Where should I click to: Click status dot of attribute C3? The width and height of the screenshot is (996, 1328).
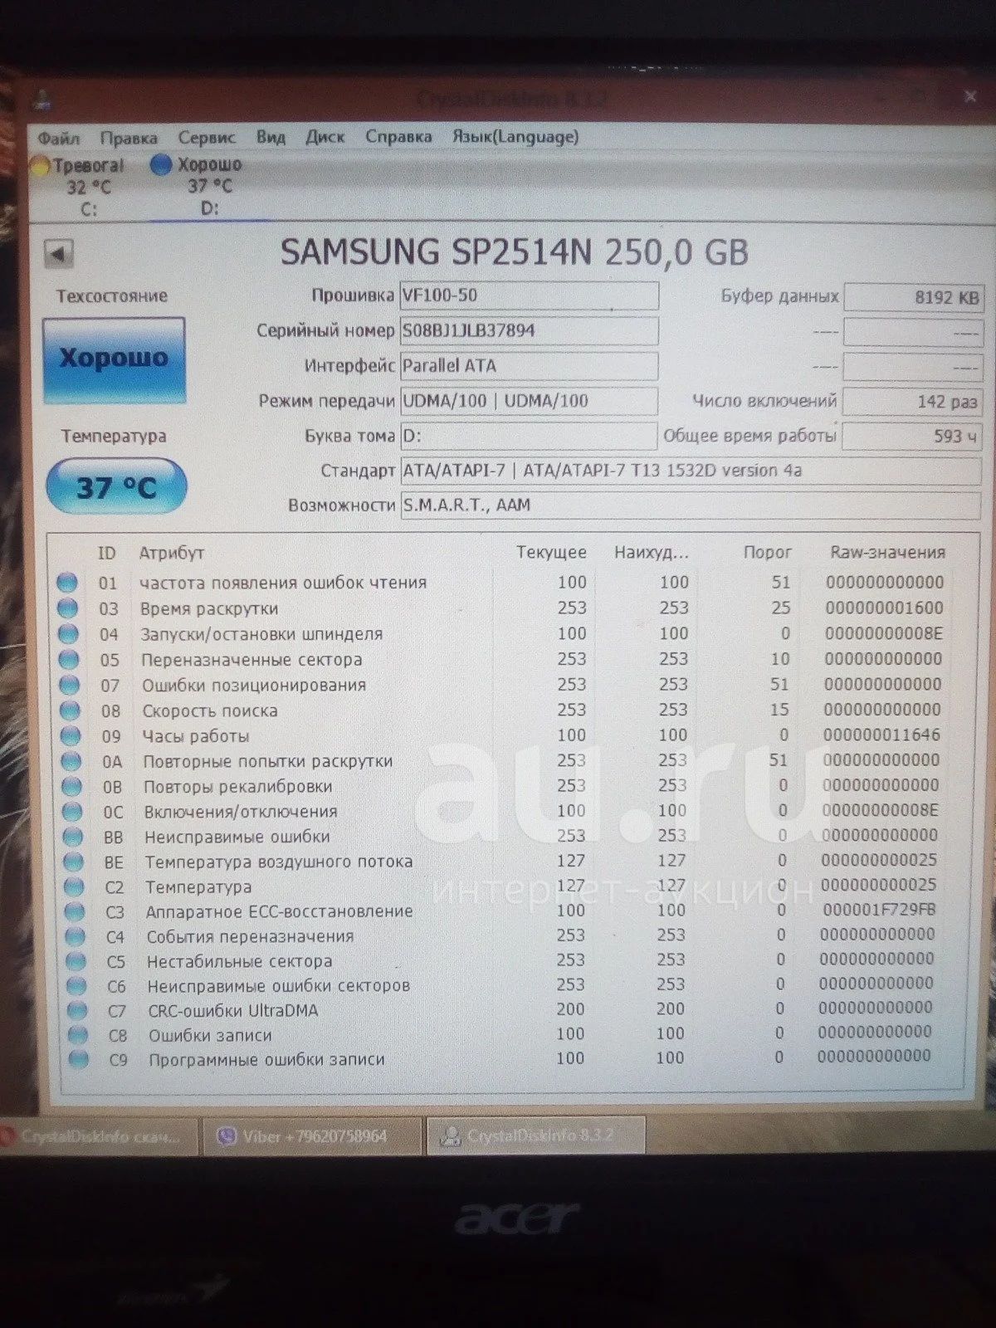pyautogui.click(x=75, y=911)
